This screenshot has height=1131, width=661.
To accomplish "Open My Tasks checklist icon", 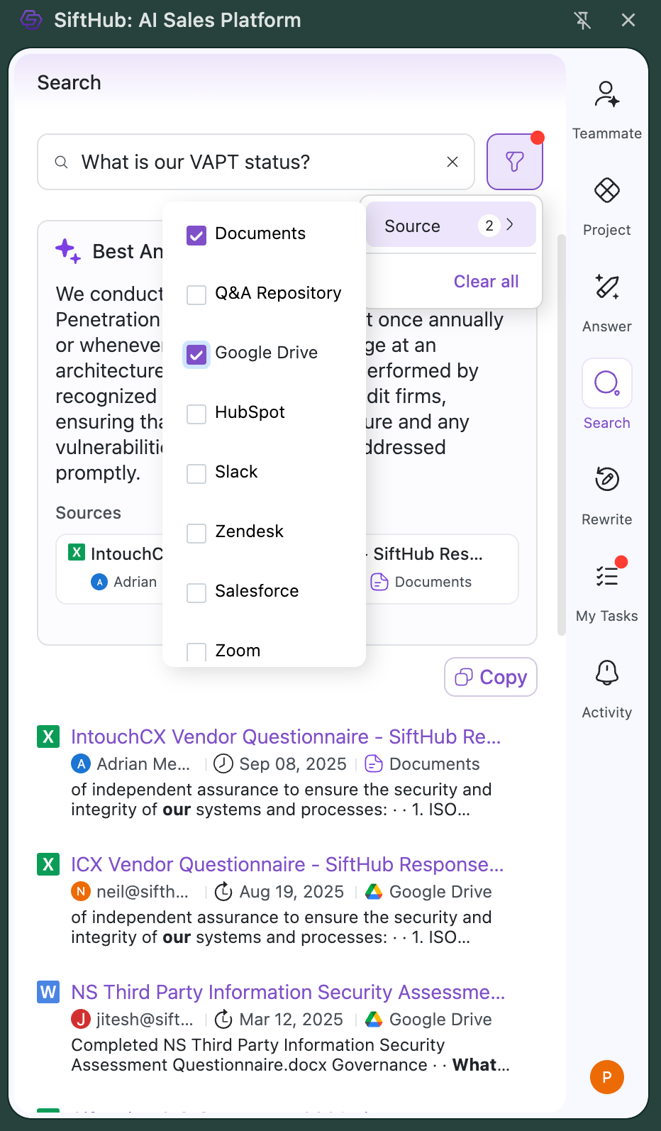I will 606,576.
